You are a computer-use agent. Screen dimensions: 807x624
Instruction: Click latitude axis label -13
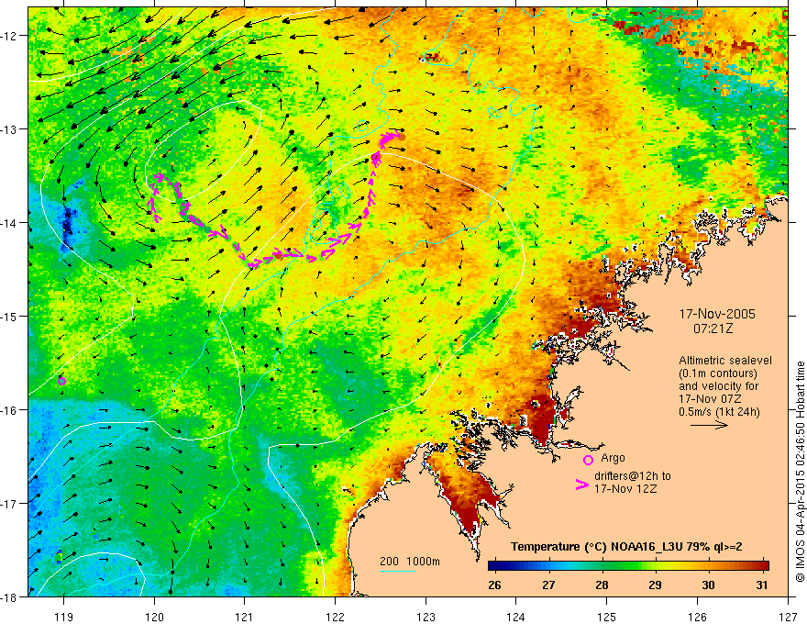(x=10, y=129)
